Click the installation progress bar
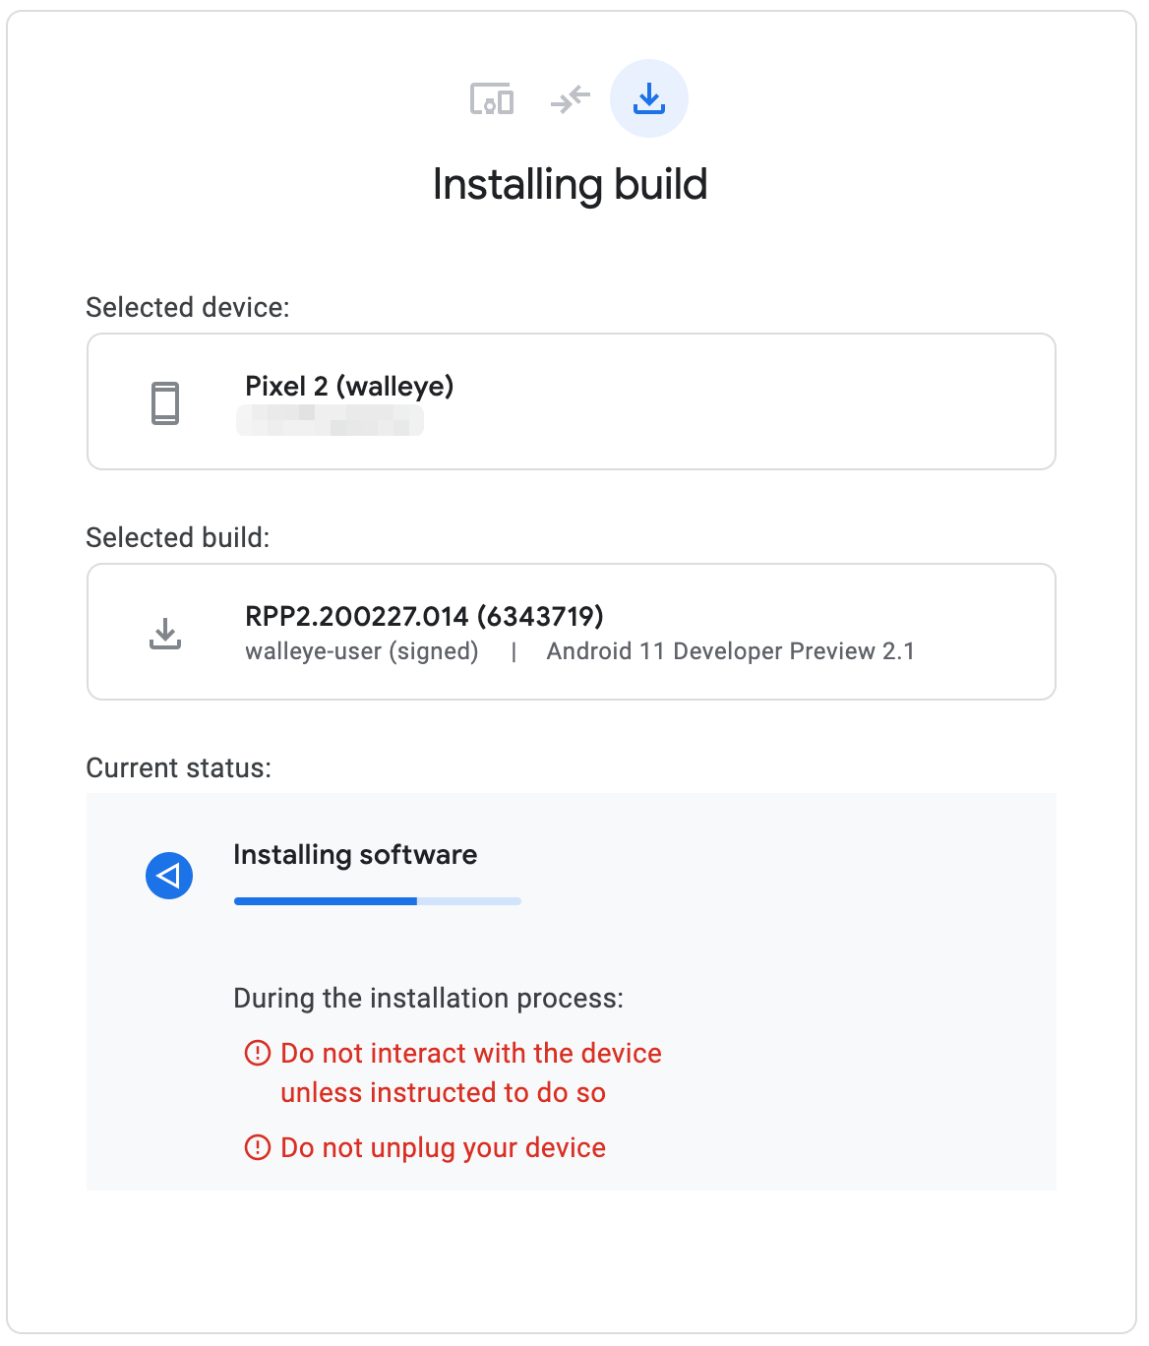 (377, 900)
